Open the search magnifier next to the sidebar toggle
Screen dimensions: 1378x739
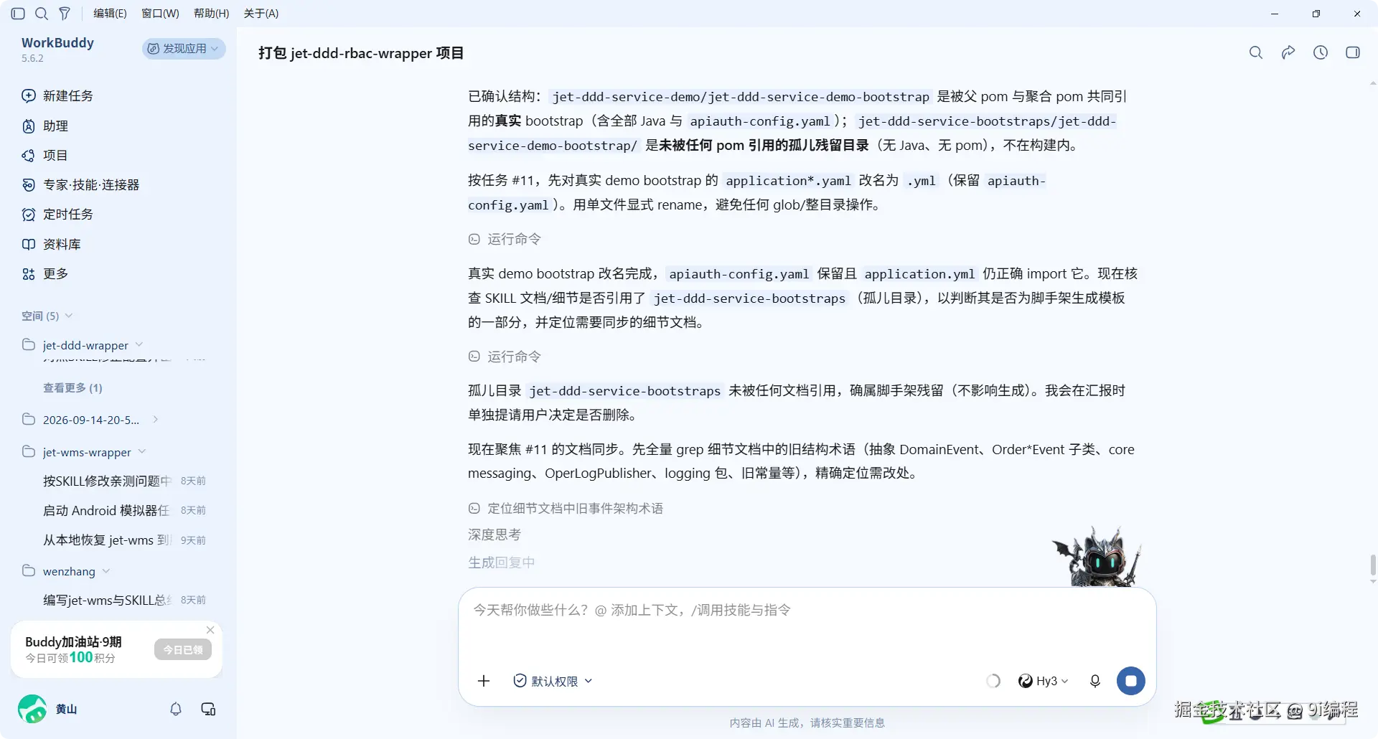click(42, 14)
